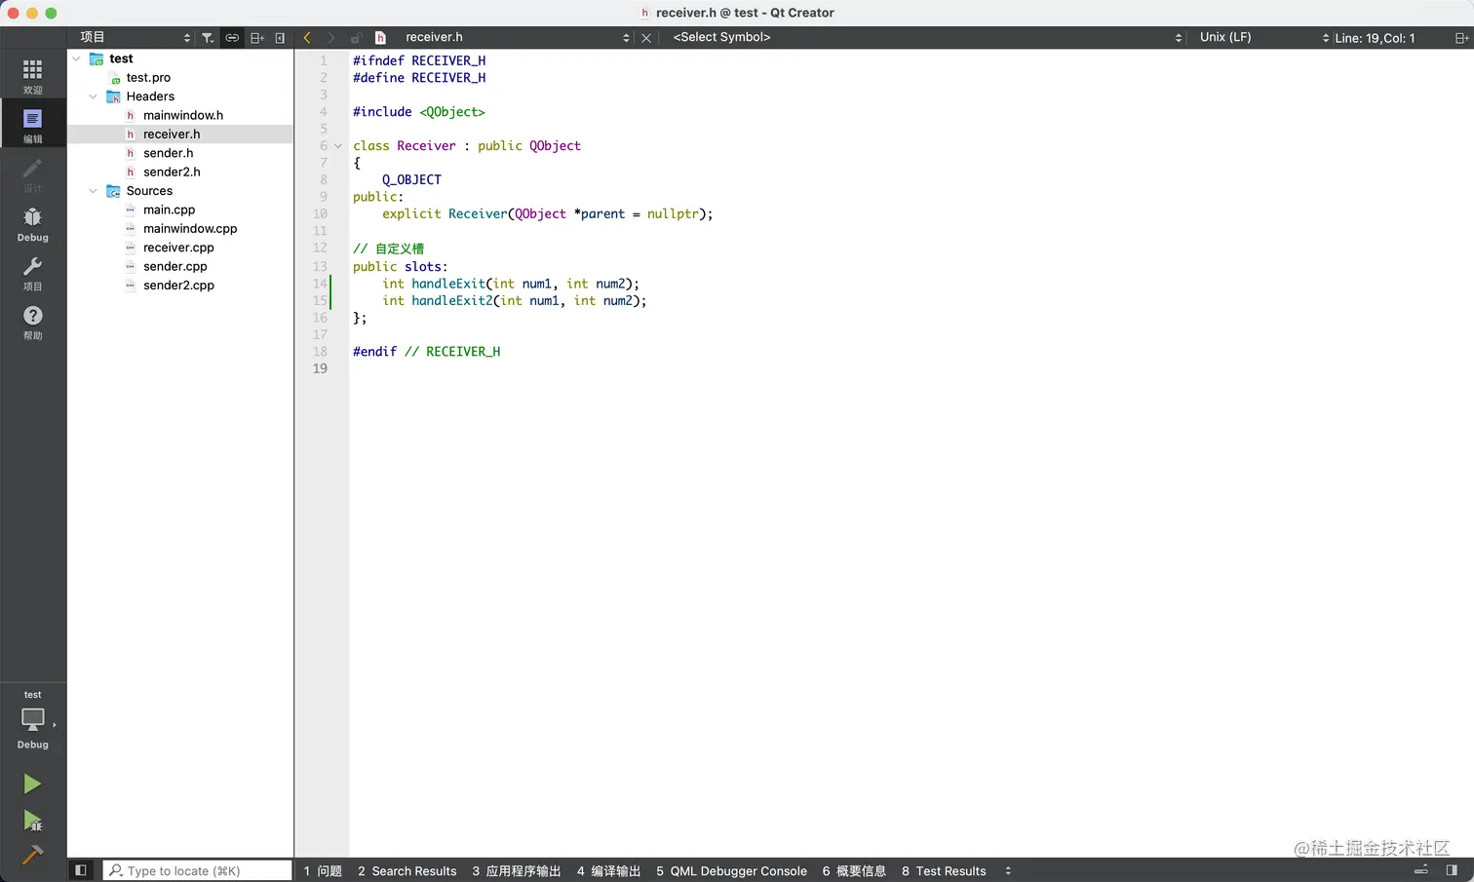The height and width of the screenshot is (882, 1474).
Task: Click the #include <QObject> line
Action: [419, 112]
